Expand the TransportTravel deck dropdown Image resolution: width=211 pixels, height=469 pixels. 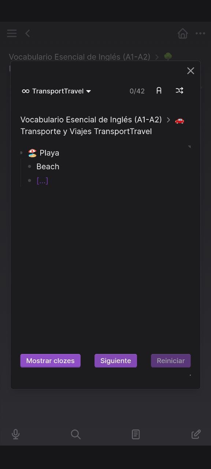(56, 91)
